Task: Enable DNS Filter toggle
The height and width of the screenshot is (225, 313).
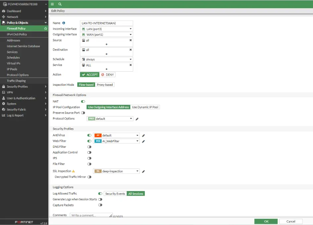Action: coord(89,147)
